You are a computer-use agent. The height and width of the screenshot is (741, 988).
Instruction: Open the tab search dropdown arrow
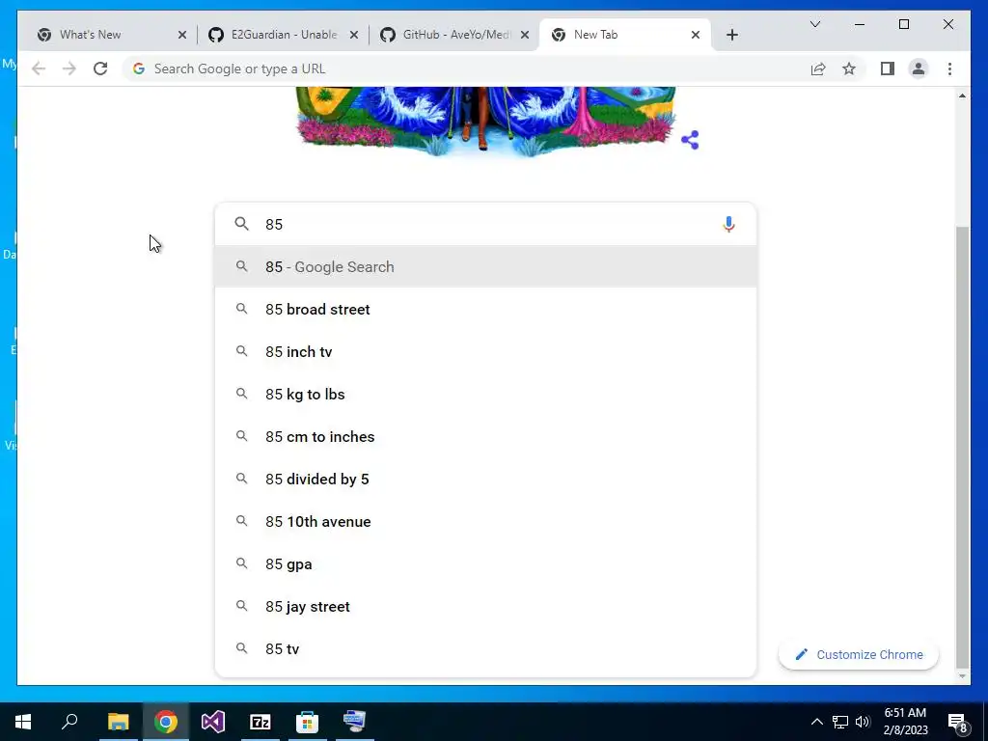814,24
